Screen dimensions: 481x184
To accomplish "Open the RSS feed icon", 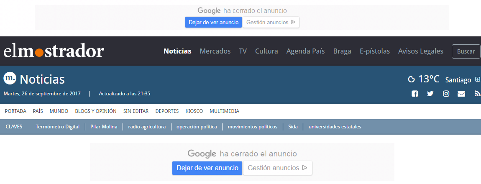I will (477, 94).
